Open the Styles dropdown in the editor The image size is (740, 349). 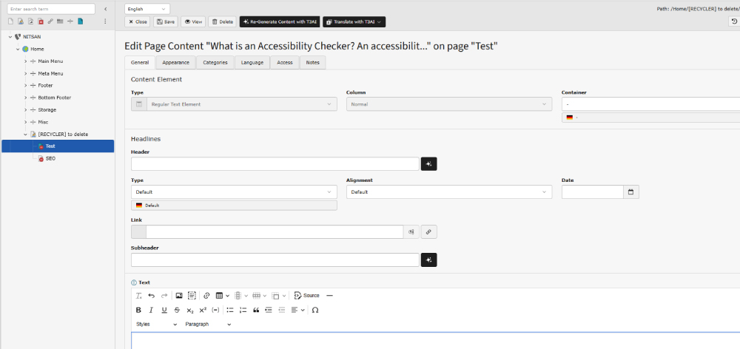point(157,325)
